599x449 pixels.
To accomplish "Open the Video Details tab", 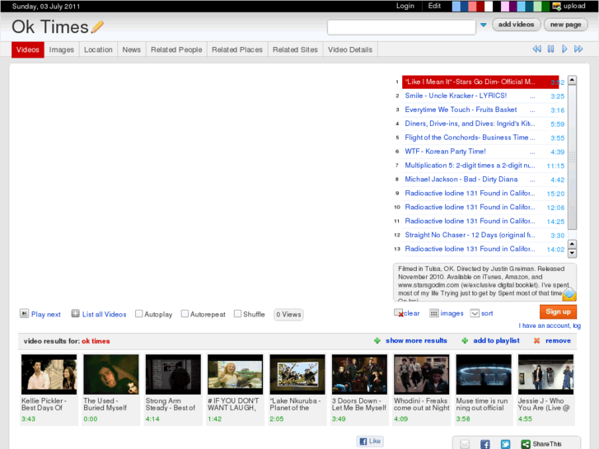I will 350,49.
